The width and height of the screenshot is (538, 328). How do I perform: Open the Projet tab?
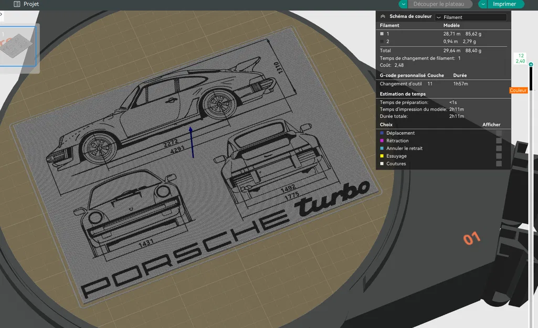(31, 4)
